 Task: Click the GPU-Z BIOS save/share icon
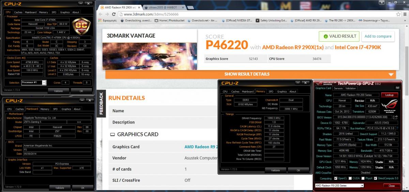pos(395,117)
